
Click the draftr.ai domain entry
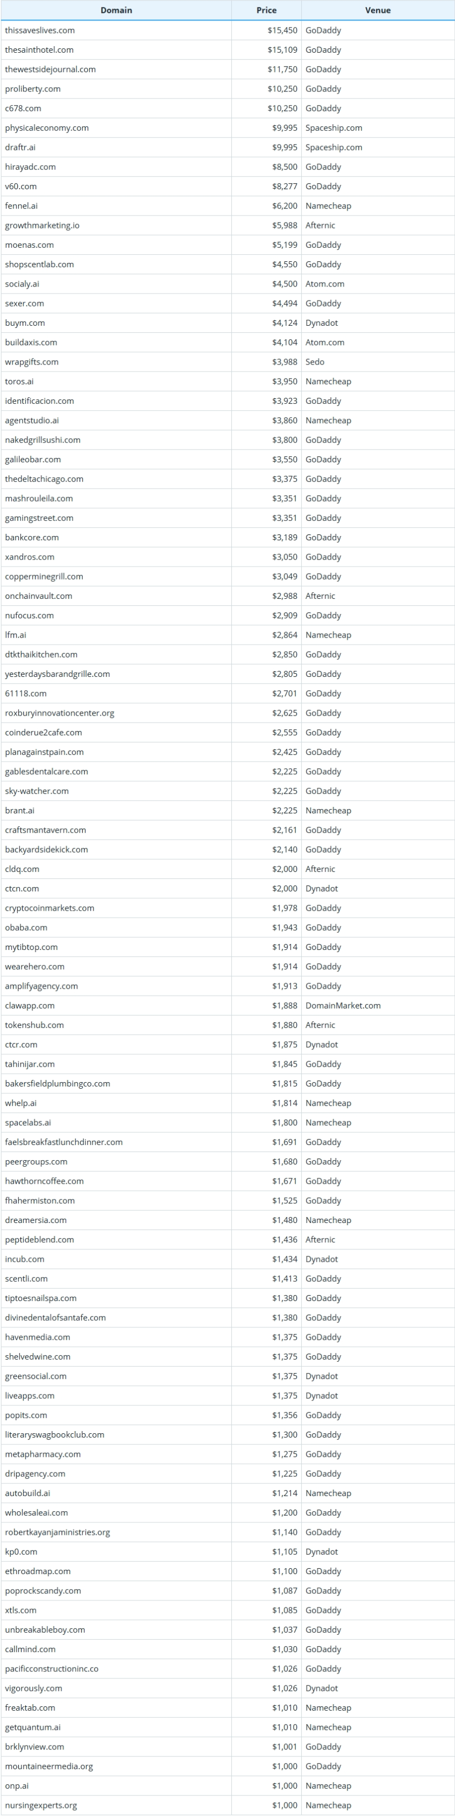pyautogui.click(x=20, y=147)
